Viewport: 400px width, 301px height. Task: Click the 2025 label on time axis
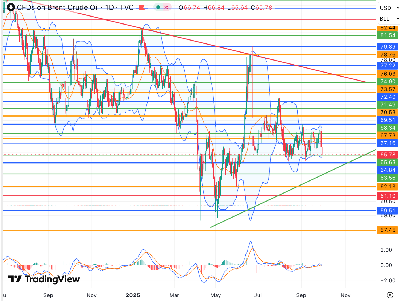(x=133, y=295)
